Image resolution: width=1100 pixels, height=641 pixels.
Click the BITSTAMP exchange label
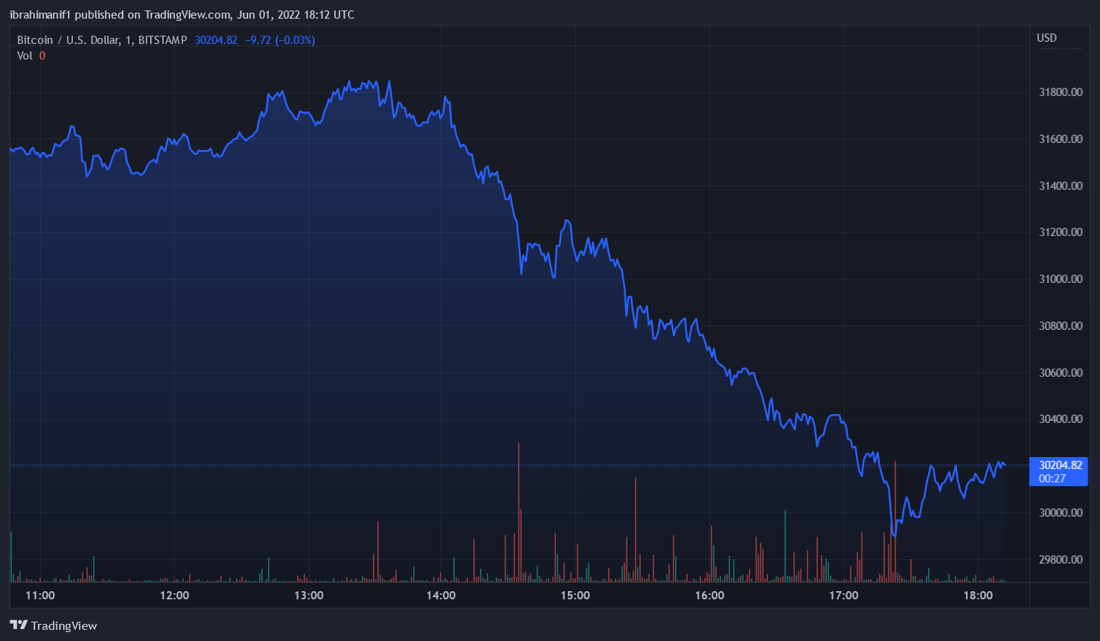click(162, 40)
